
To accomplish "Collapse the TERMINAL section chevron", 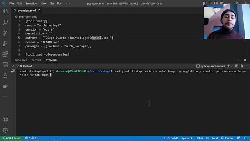I will coord(18,66).
